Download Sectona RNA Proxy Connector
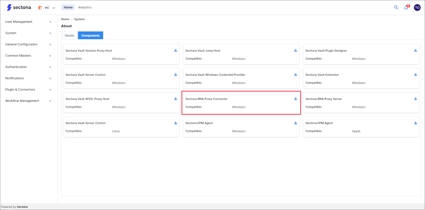The width and height of the screenshot is (425, 210). (x=296, y=99)
